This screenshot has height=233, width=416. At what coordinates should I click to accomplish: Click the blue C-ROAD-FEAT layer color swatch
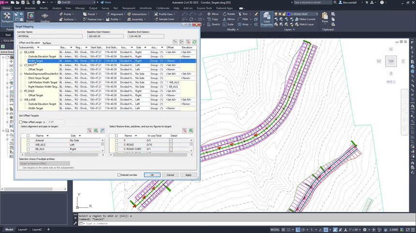pos(289,14)
